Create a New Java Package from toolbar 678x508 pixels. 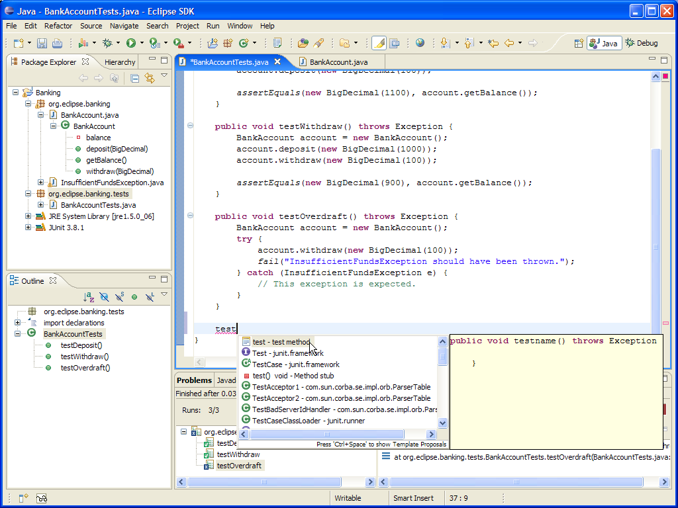228,43
